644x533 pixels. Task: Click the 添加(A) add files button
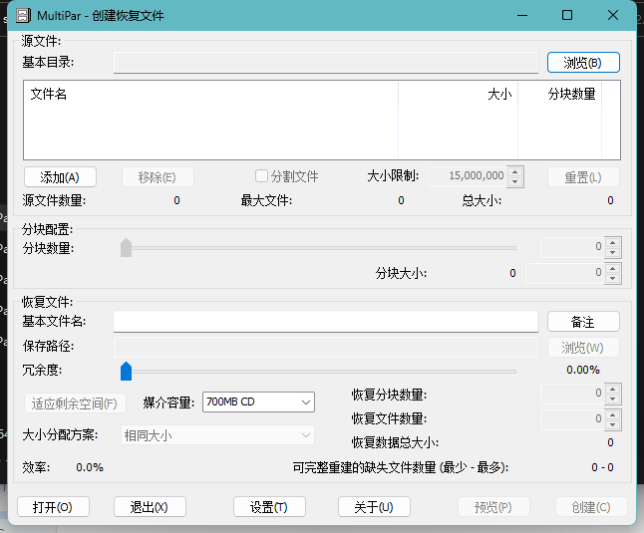(x=61, y=177)
